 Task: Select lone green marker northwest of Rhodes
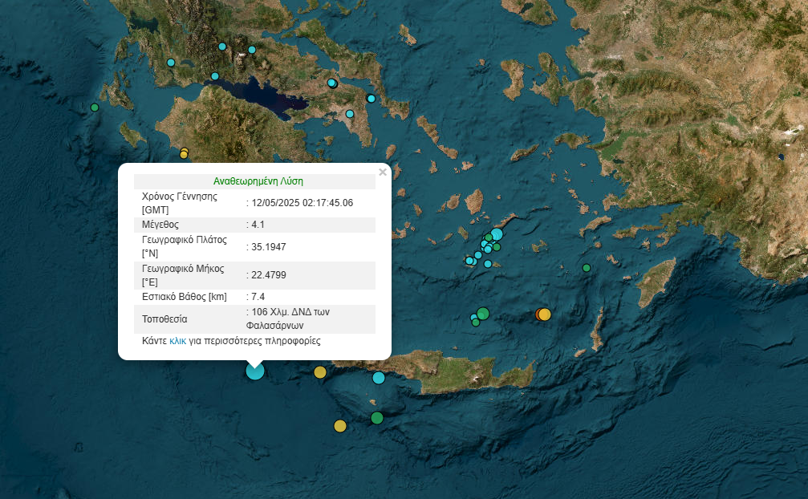pos(587,268)
